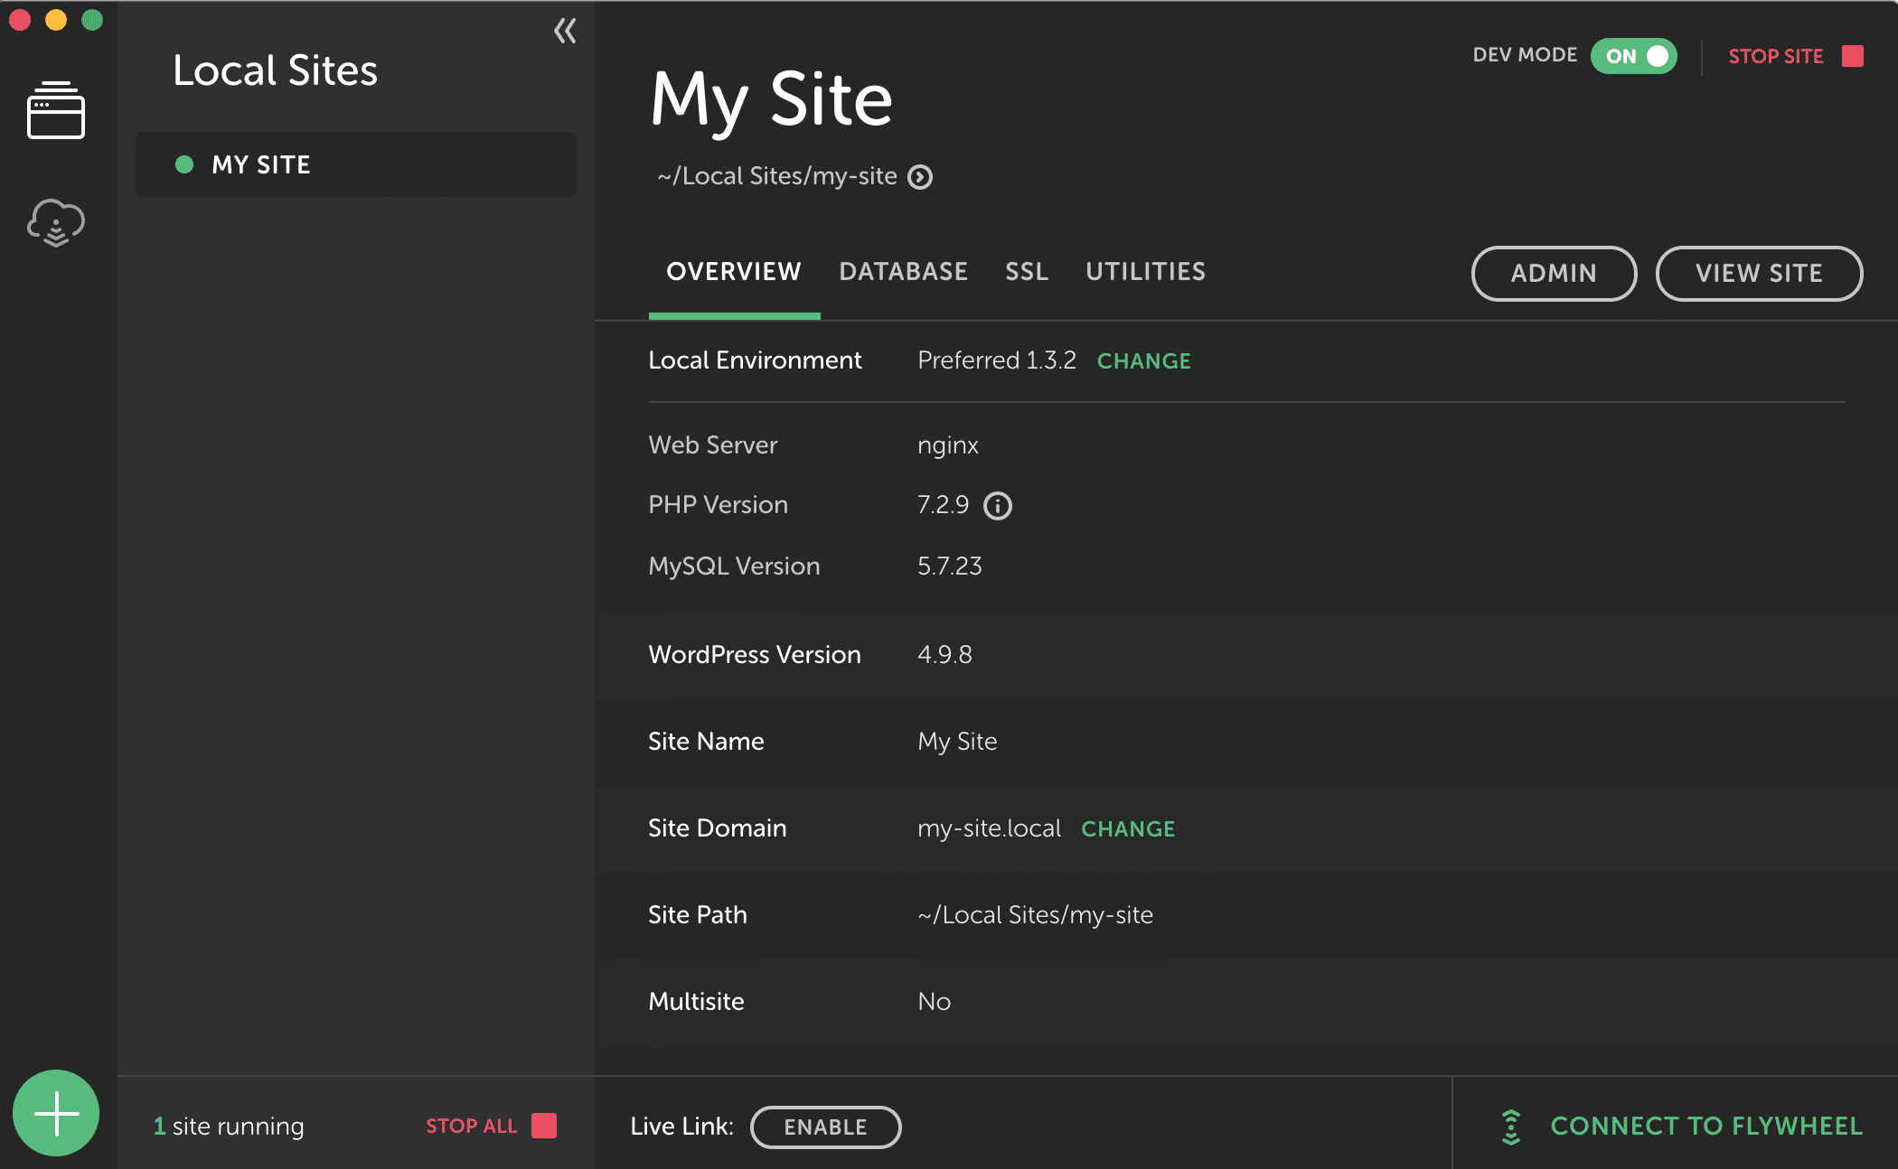Image resolution: width=1898 pixels, height=1169 pixels.
Task: Change the Site Domain link
Action: (1128, 829)
